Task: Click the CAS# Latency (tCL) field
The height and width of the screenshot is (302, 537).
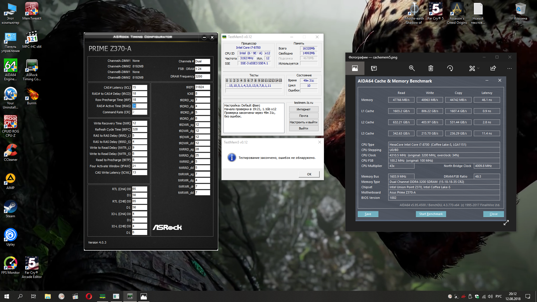Action: [140, 88]
